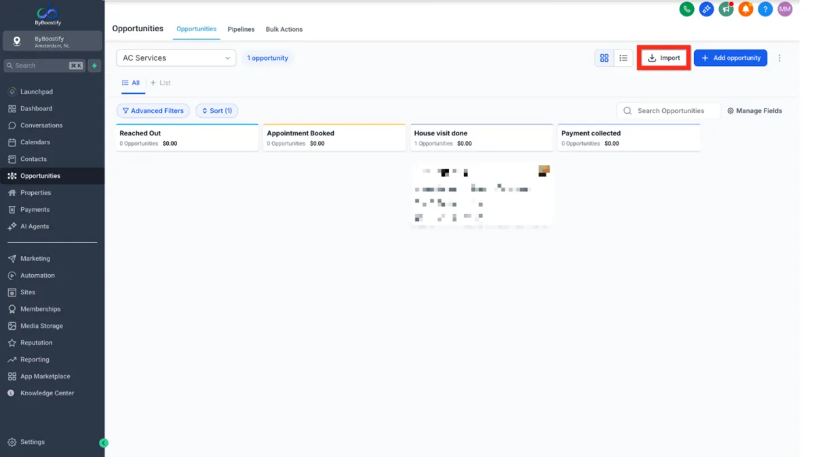Click the ByBoostify logo

point(48,14)
